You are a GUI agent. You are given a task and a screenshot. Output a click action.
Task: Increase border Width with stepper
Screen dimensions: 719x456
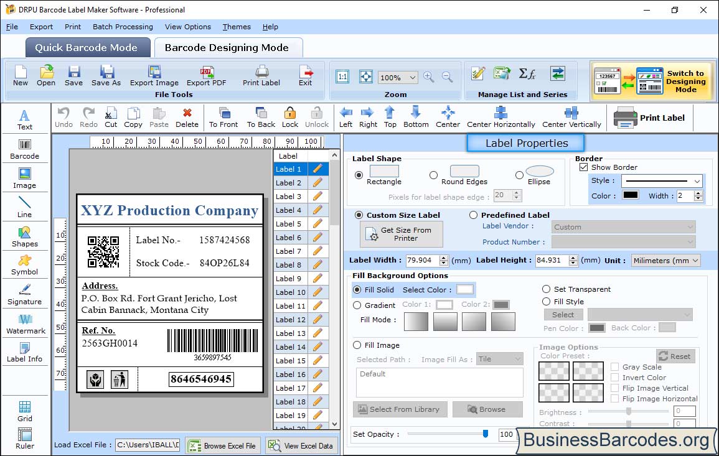point(698,193)
